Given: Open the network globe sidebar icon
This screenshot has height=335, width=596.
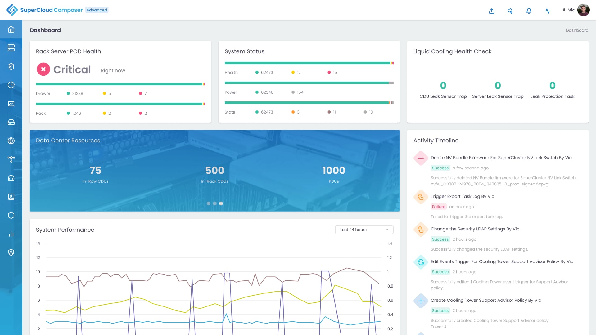Looking at the screenshot, I should pos(11,141).
